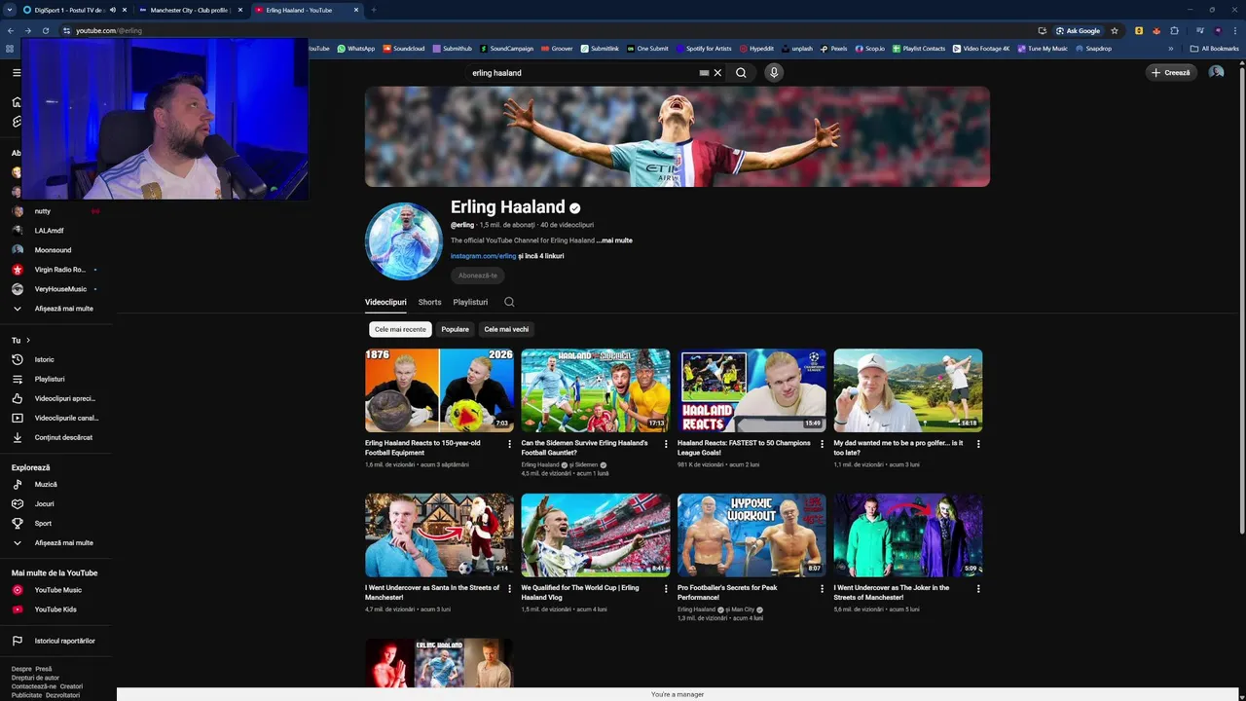Switch to the DigiSport 1 browser tab
This screenshot has height=701, width=1246.
(x=68, y=10)
